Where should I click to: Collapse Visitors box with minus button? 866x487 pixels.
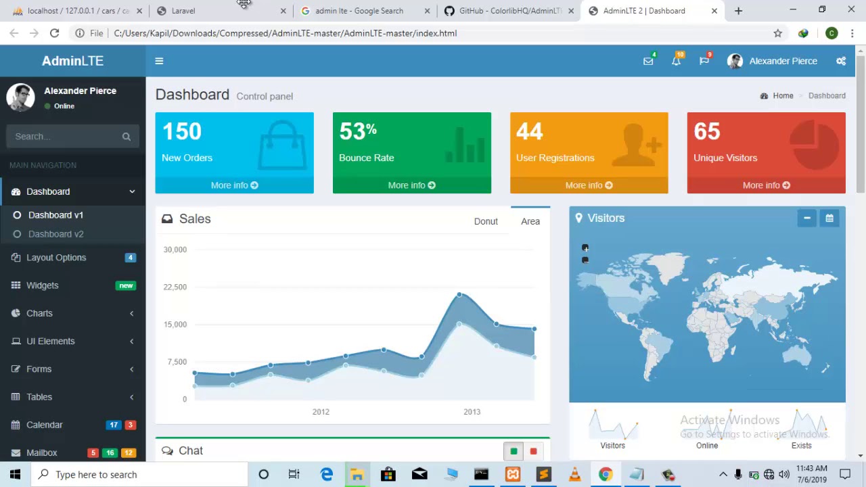(x=806, y=218)
